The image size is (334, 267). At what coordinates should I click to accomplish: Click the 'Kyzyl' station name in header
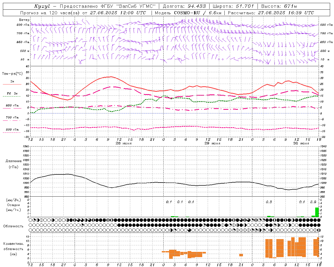pos(42,6)
